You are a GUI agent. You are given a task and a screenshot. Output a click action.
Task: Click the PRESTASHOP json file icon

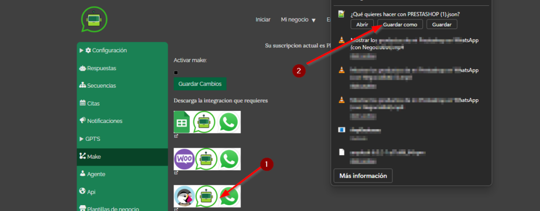pyautogui.click(x=341, y=14)
